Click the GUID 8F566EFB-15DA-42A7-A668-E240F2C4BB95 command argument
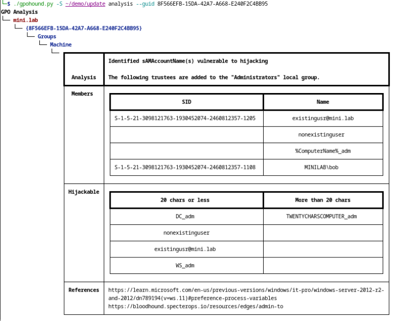397x321 pixels. point(212,4)
